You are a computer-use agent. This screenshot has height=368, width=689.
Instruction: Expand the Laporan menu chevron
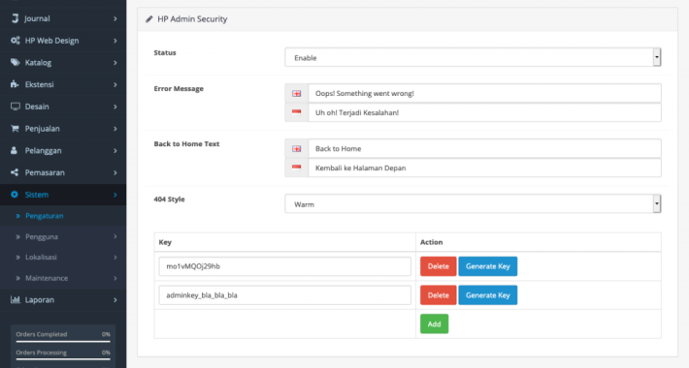click(115, 299)
